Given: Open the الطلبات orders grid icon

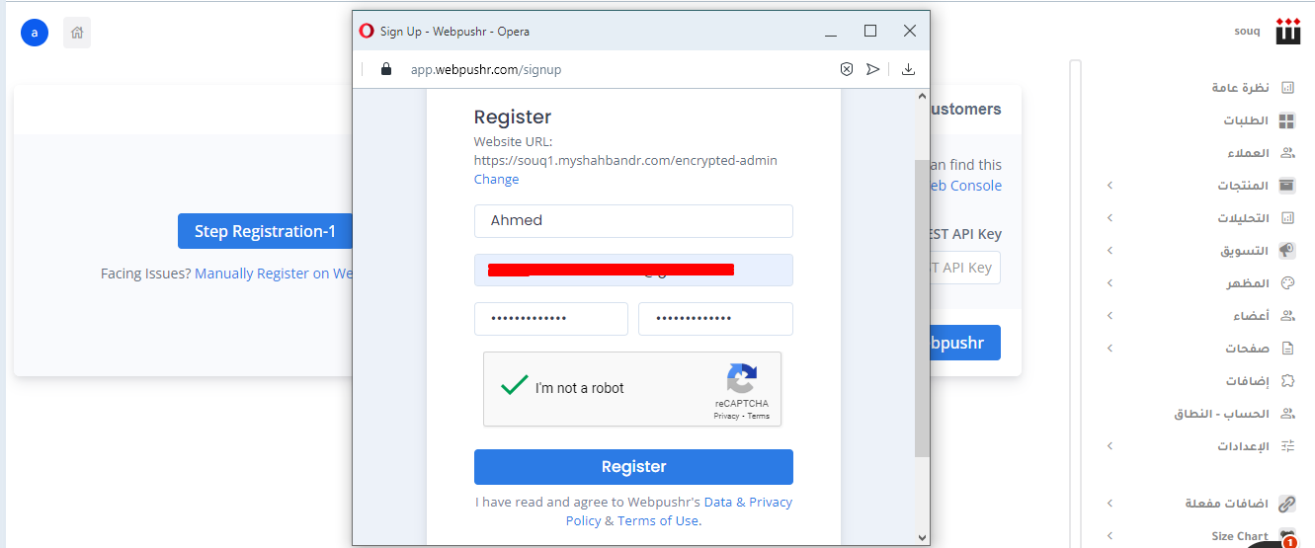Looking at the screenshot, I should 1287,120.
